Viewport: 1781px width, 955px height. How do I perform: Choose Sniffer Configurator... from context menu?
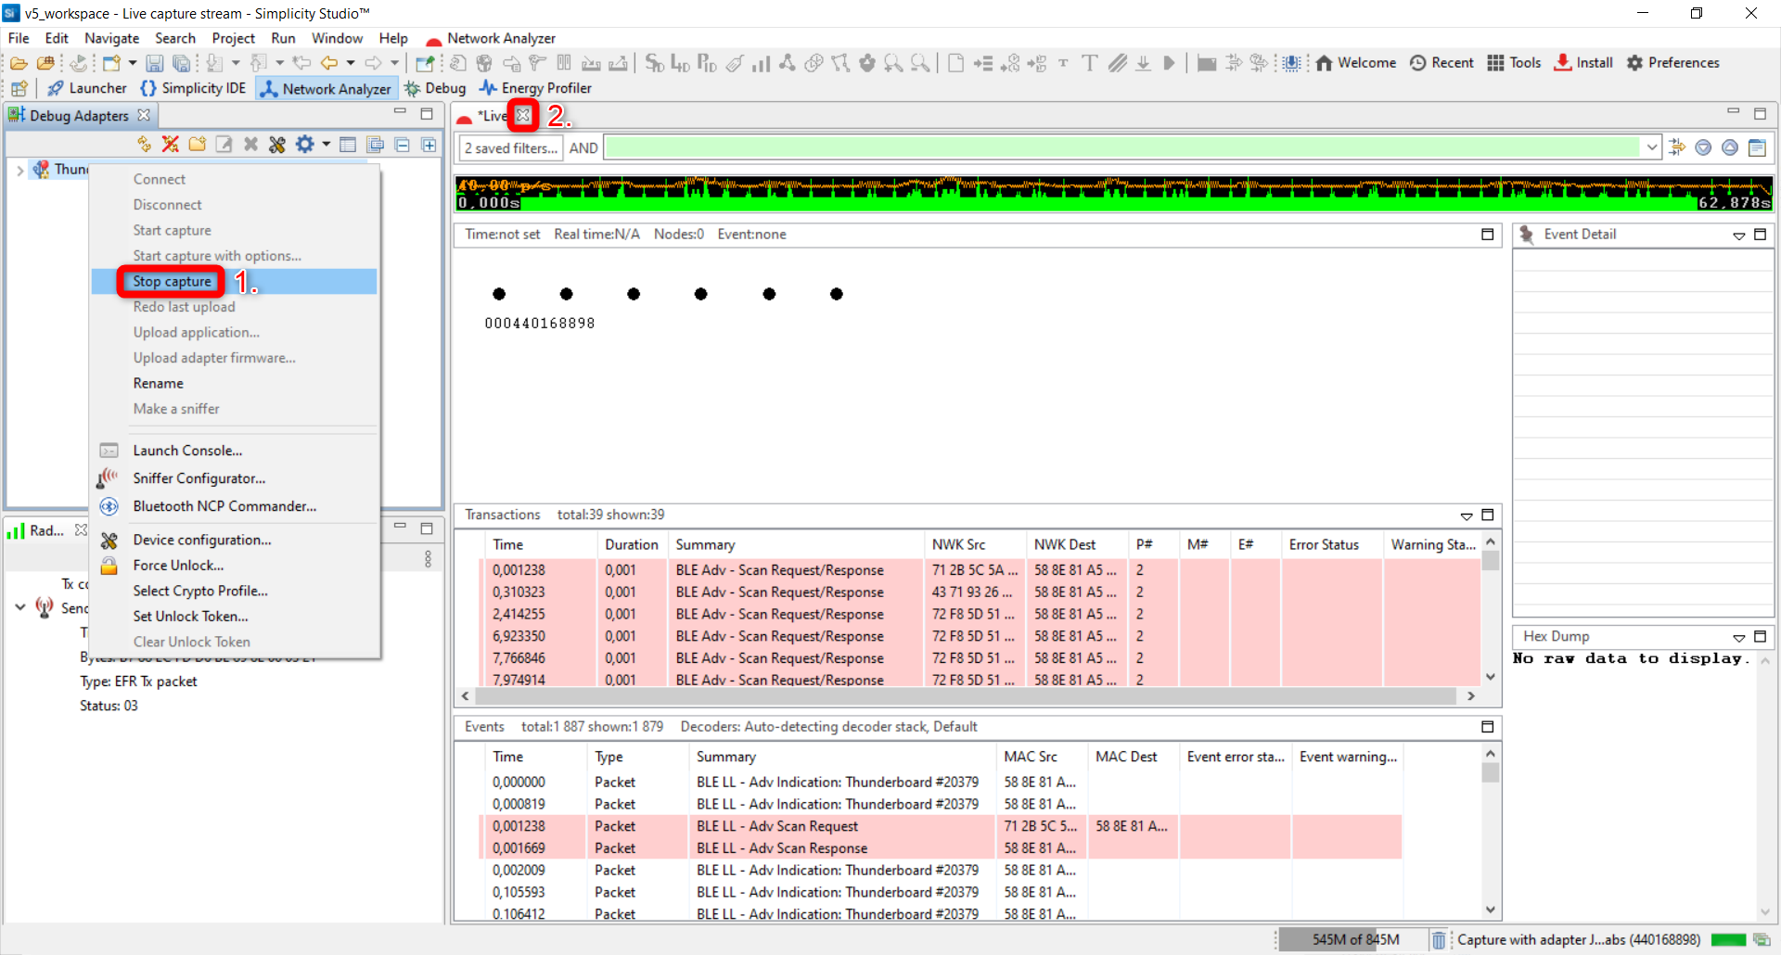[234, 478]
